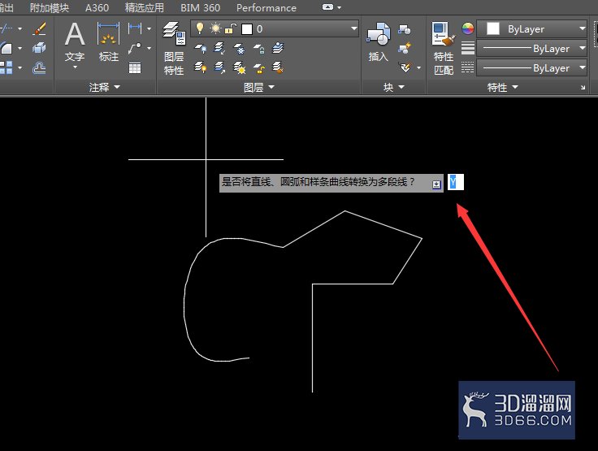Click the color wheel icon in properties

pyautogui.click(x=468, y=28)
